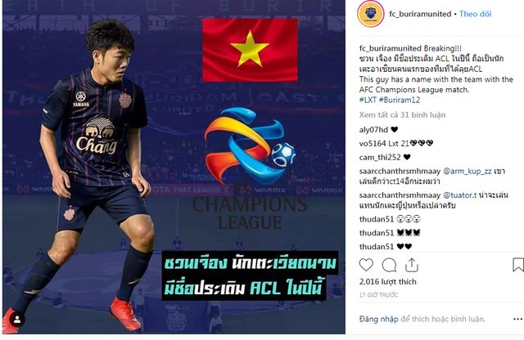Open comments with the speech bubble icon
Viewport: 524px width, 340px height.
tap(389, 266)
